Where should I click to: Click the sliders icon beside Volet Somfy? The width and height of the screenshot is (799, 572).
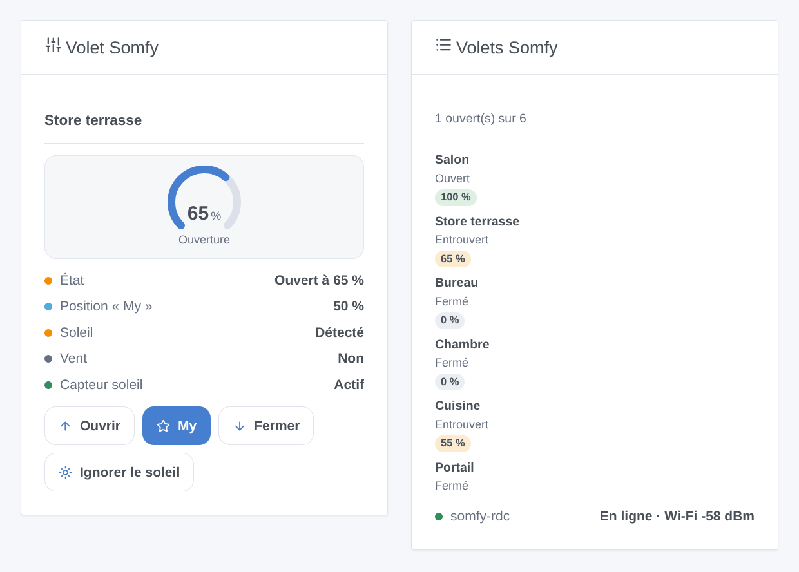coord(53,45)
